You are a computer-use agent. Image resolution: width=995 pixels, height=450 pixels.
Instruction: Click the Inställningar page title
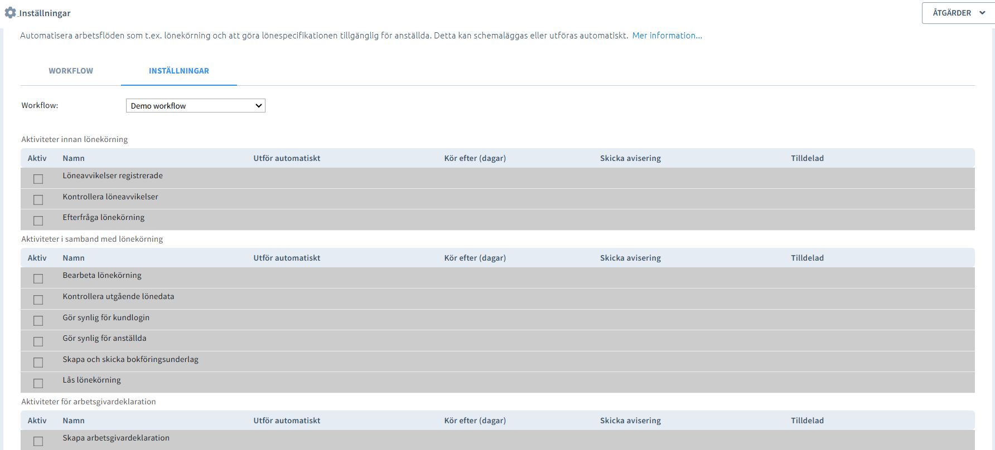45,13
